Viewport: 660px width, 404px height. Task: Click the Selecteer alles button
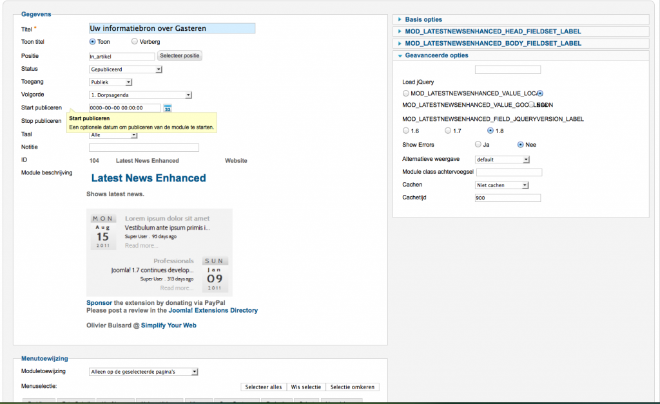coord(264,387)
